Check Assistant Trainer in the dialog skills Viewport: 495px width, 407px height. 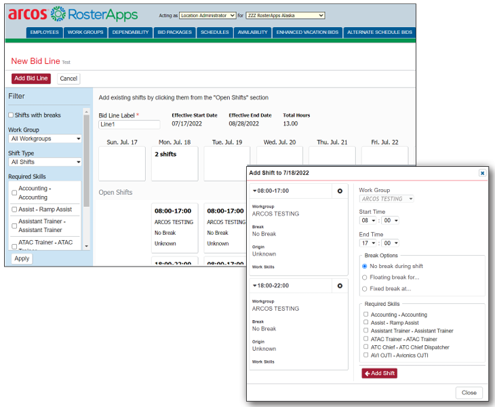point(365,330)
